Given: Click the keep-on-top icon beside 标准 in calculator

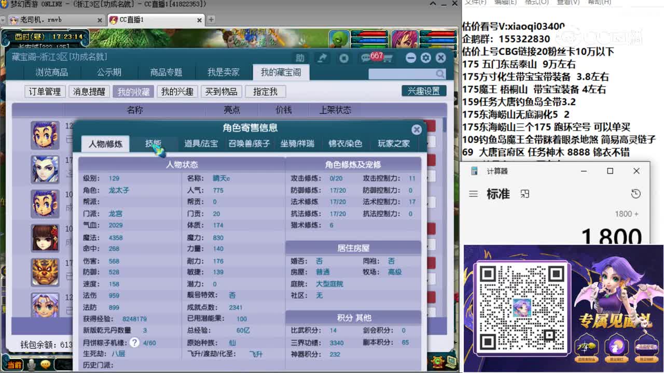Looking at the screenshot, I should (525, 194).
